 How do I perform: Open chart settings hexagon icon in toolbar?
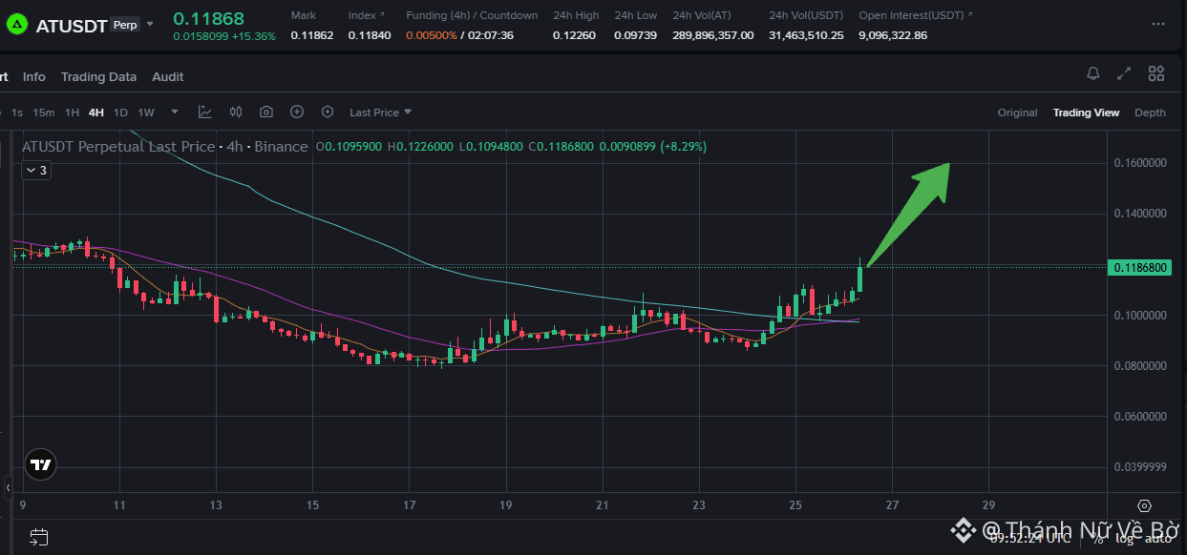328,112
